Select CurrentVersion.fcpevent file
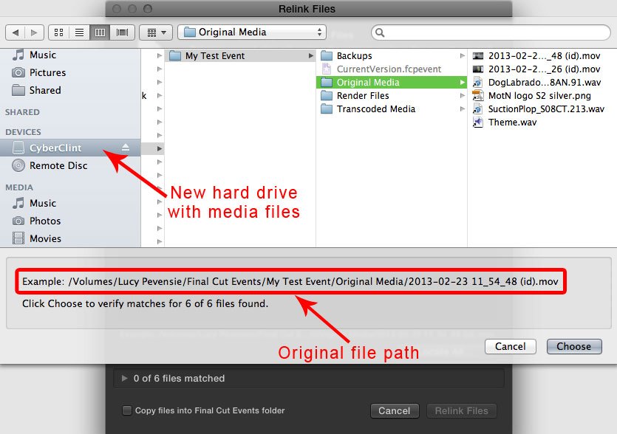Viewport: 617px width, 434px height. [392, 69]
